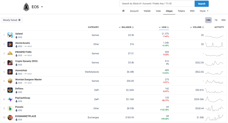
Task: Open AtomicHub atom app icon
Action: pyautogui.click(x=10, y=72)
